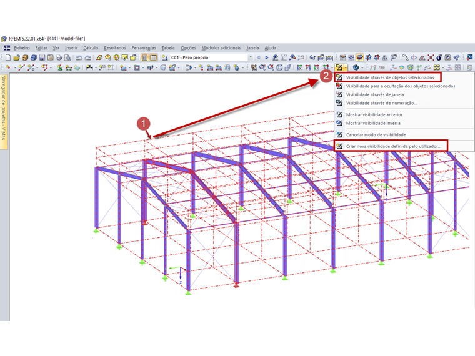Click the blue solid render icon
Viewport: 475px width, 356px height.
pos(356,67)
